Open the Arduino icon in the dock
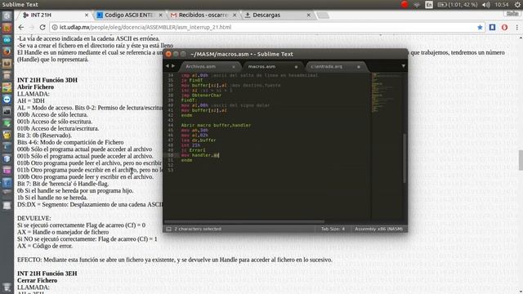523x294 pixels. (x=7, y=40)
